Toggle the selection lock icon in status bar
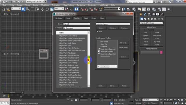The height and width of the screenshot is (105, 186). pos(72,100)
